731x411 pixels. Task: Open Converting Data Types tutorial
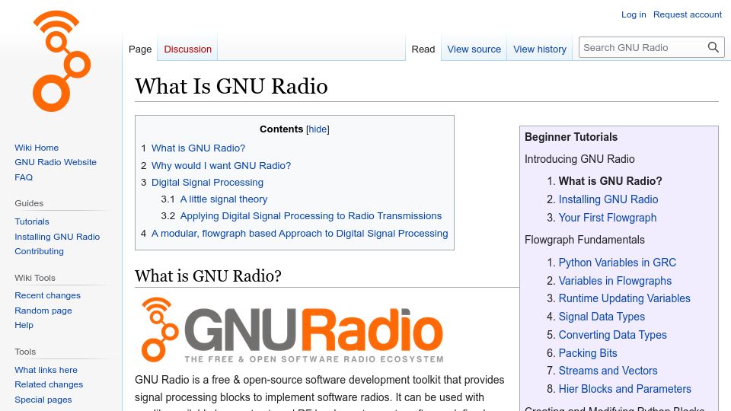(612, 335)
